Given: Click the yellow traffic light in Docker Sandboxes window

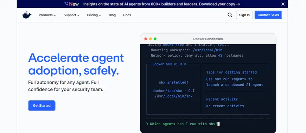Looking at the screenshot, I should pyautogui.click(x=150, y=39).
